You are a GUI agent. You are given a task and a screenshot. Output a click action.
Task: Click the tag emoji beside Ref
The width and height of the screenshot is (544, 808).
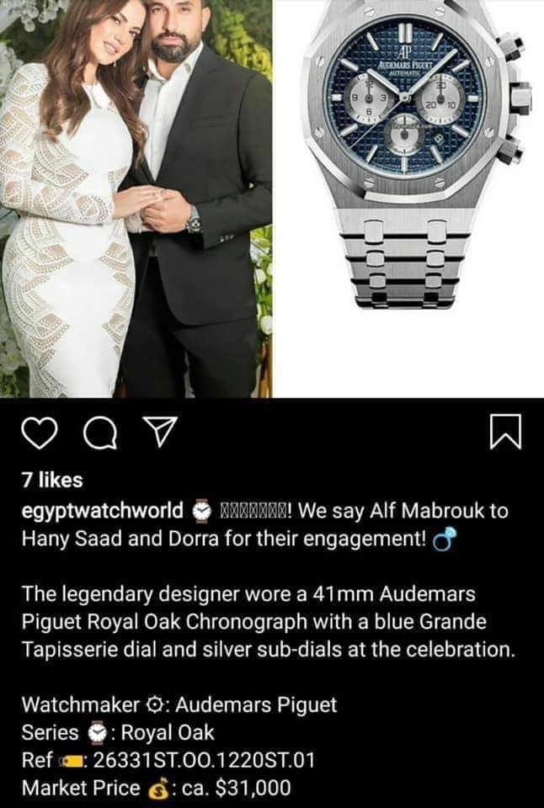(x=73, y=761)
